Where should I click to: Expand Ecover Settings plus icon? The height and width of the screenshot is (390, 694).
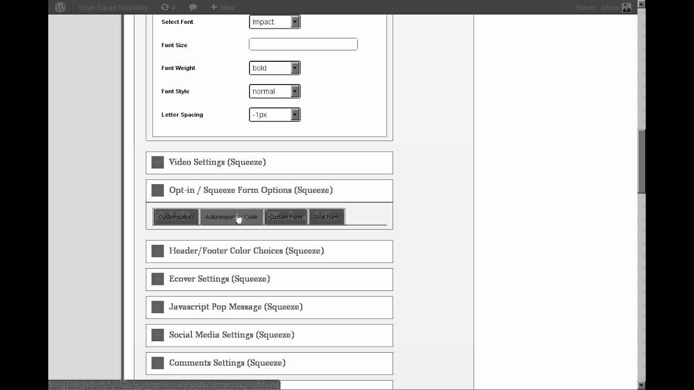(158, 279)
